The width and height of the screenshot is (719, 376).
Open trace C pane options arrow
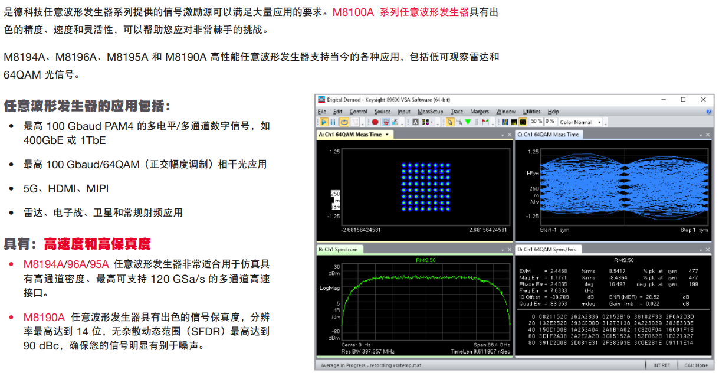(700, 135)
